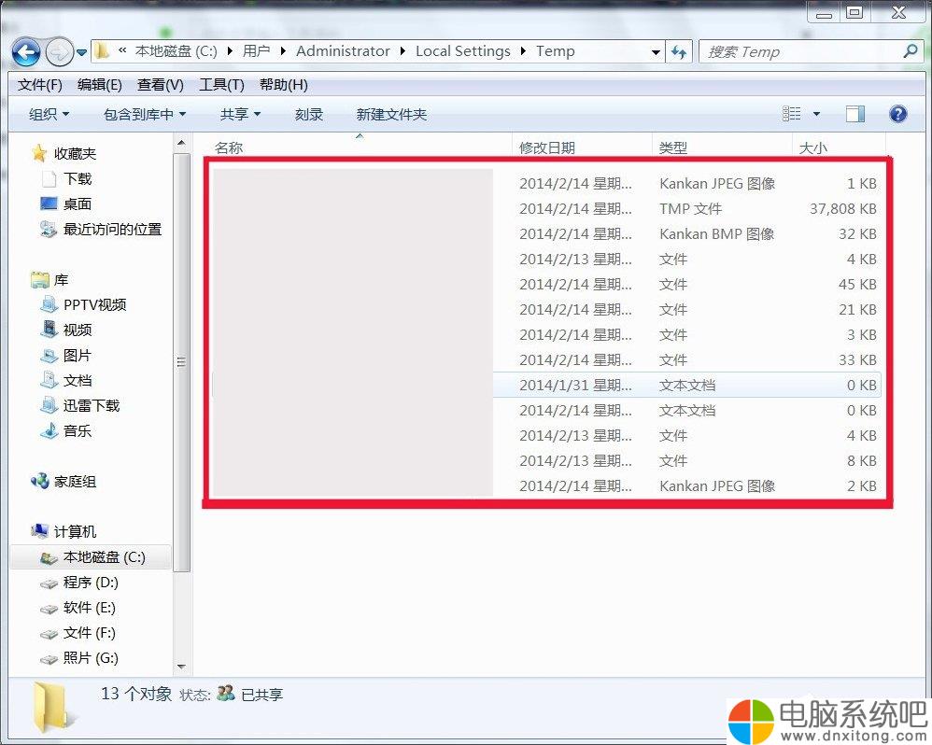This screenshot has width=932, height=745.
Task: Click the 新建文件夹 button
Action: (x=391, y=114)
